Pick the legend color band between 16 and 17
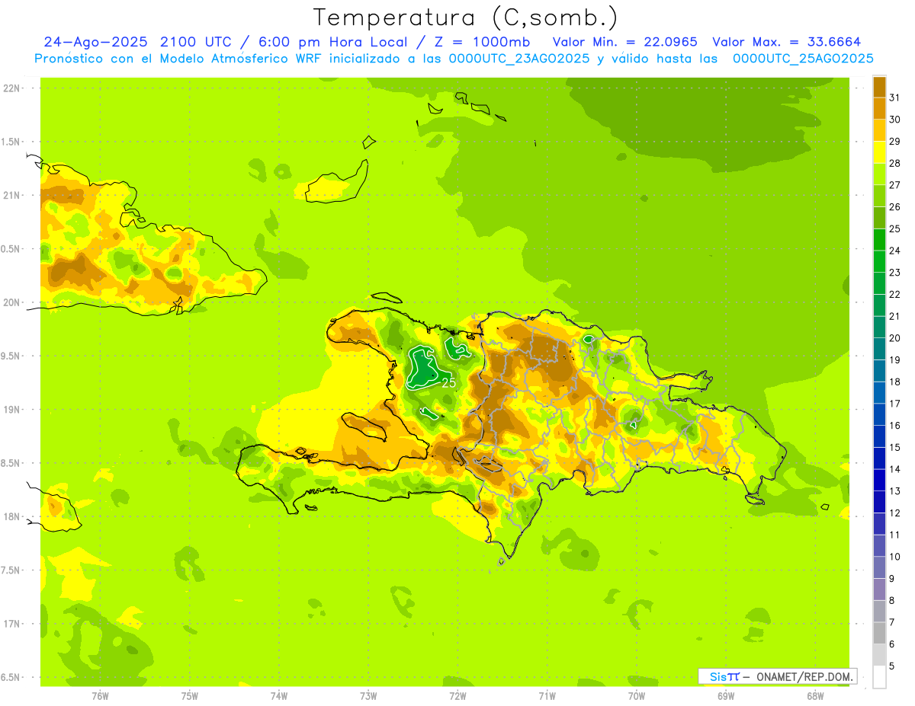Screen dimensions: 915x706 click(879, 414)
